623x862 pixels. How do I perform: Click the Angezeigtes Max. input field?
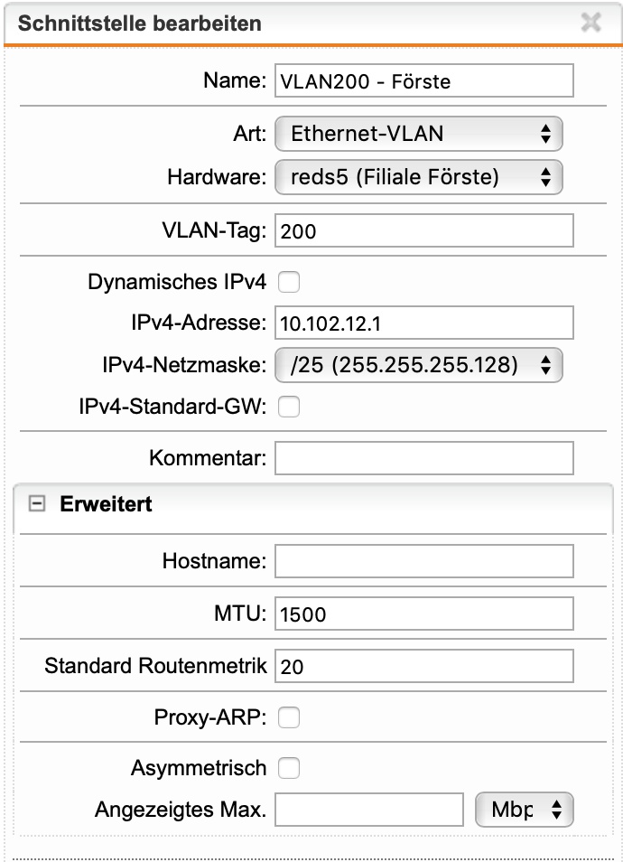click(x=369, y=810)
